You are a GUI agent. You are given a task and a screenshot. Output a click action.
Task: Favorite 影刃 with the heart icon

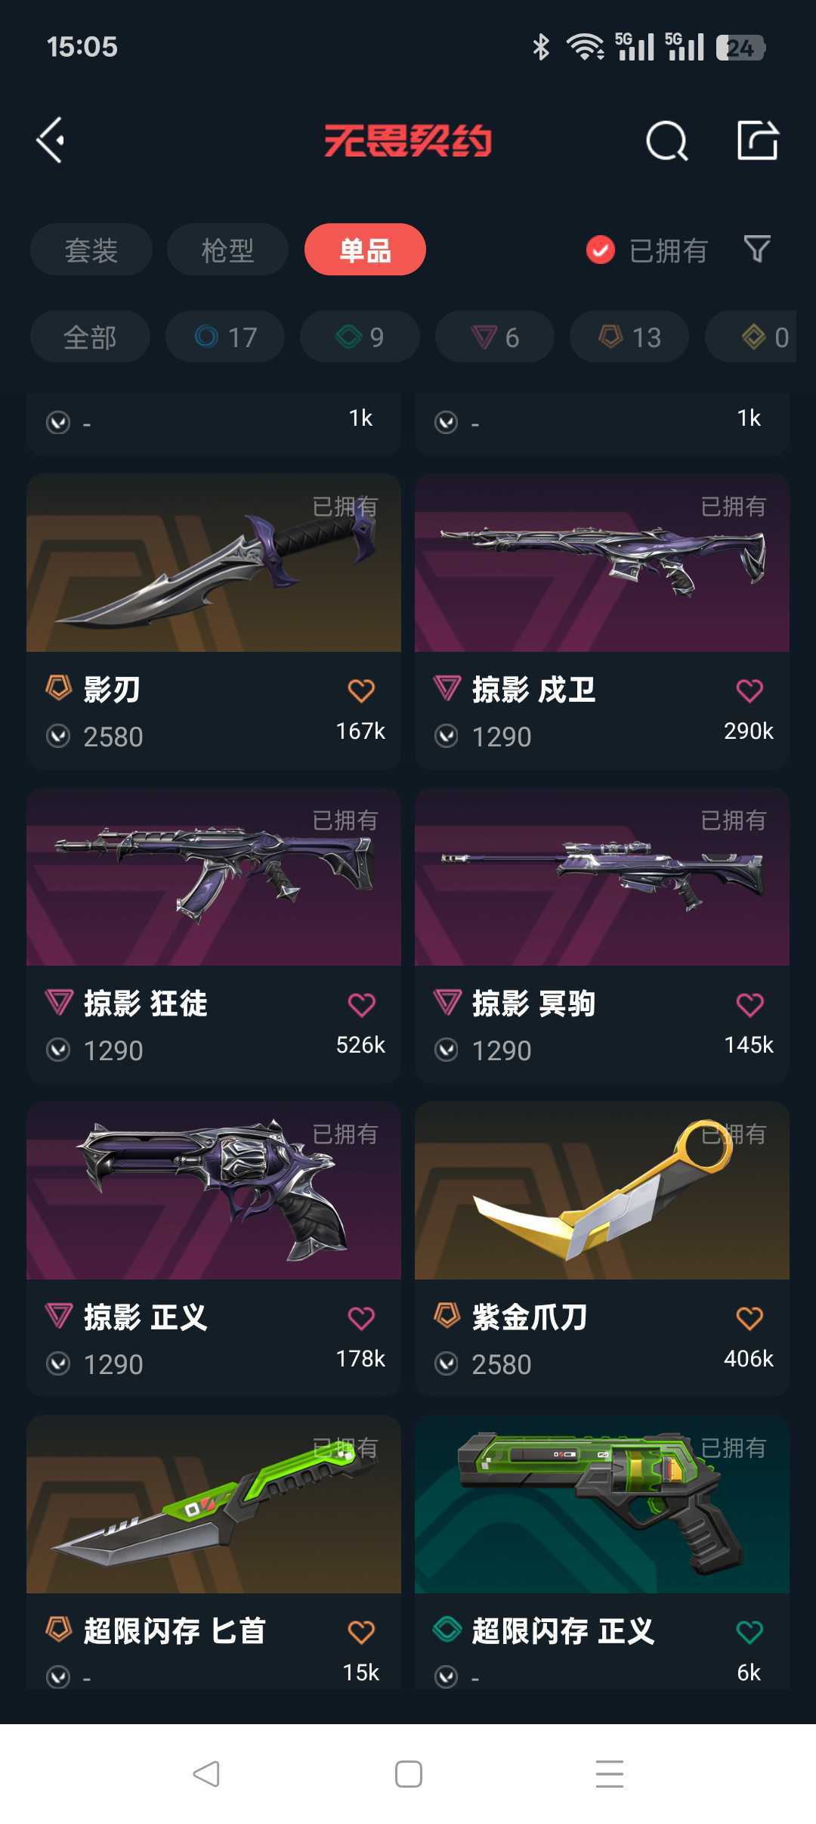(x=361, y=690)
